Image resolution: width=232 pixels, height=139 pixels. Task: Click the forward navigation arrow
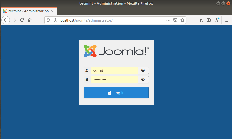pos(14,20)
